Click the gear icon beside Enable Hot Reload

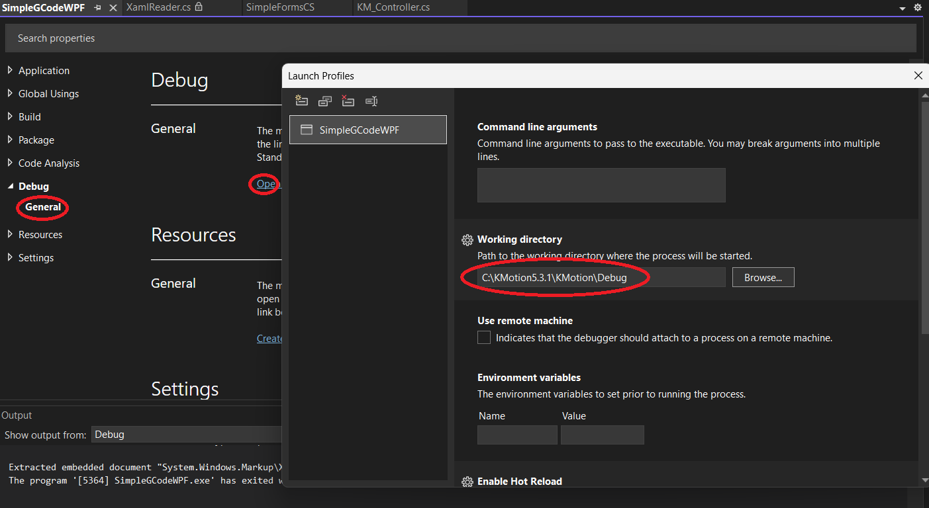(467, 482)
